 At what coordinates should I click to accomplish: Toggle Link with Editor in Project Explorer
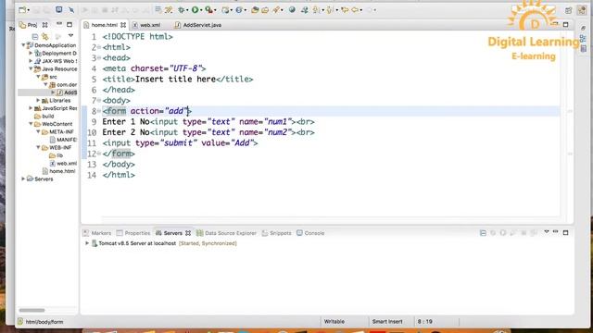tap(45, 36)
